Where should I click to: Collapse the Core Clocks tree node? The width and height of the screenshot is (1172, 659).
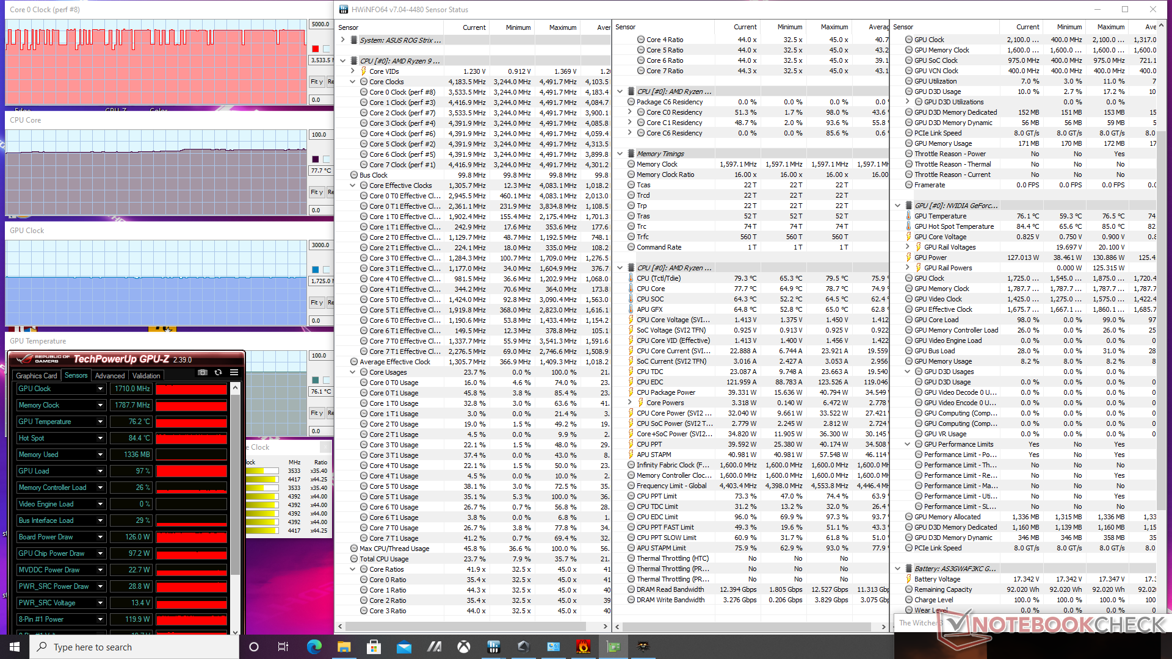(352, 82)
